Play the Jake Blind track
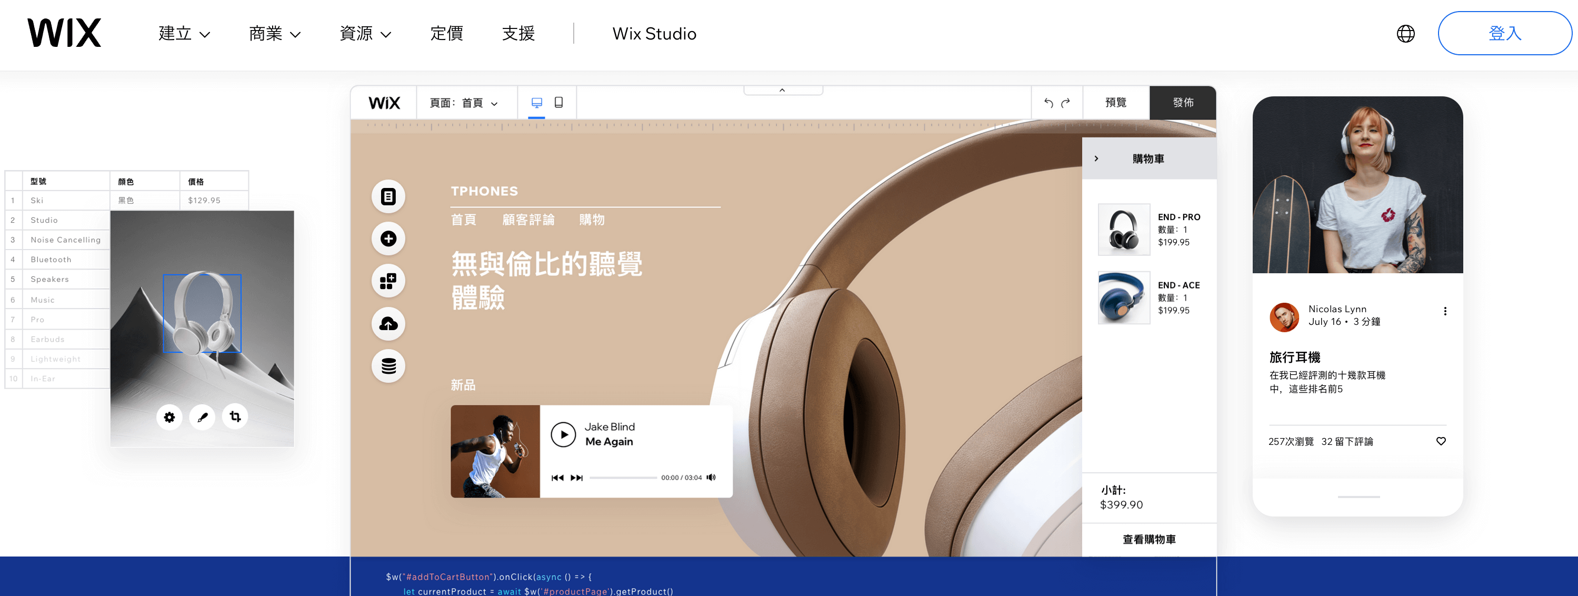Image resolution: width=1578 pixels, height=596 pixels. tap(563, 434)
